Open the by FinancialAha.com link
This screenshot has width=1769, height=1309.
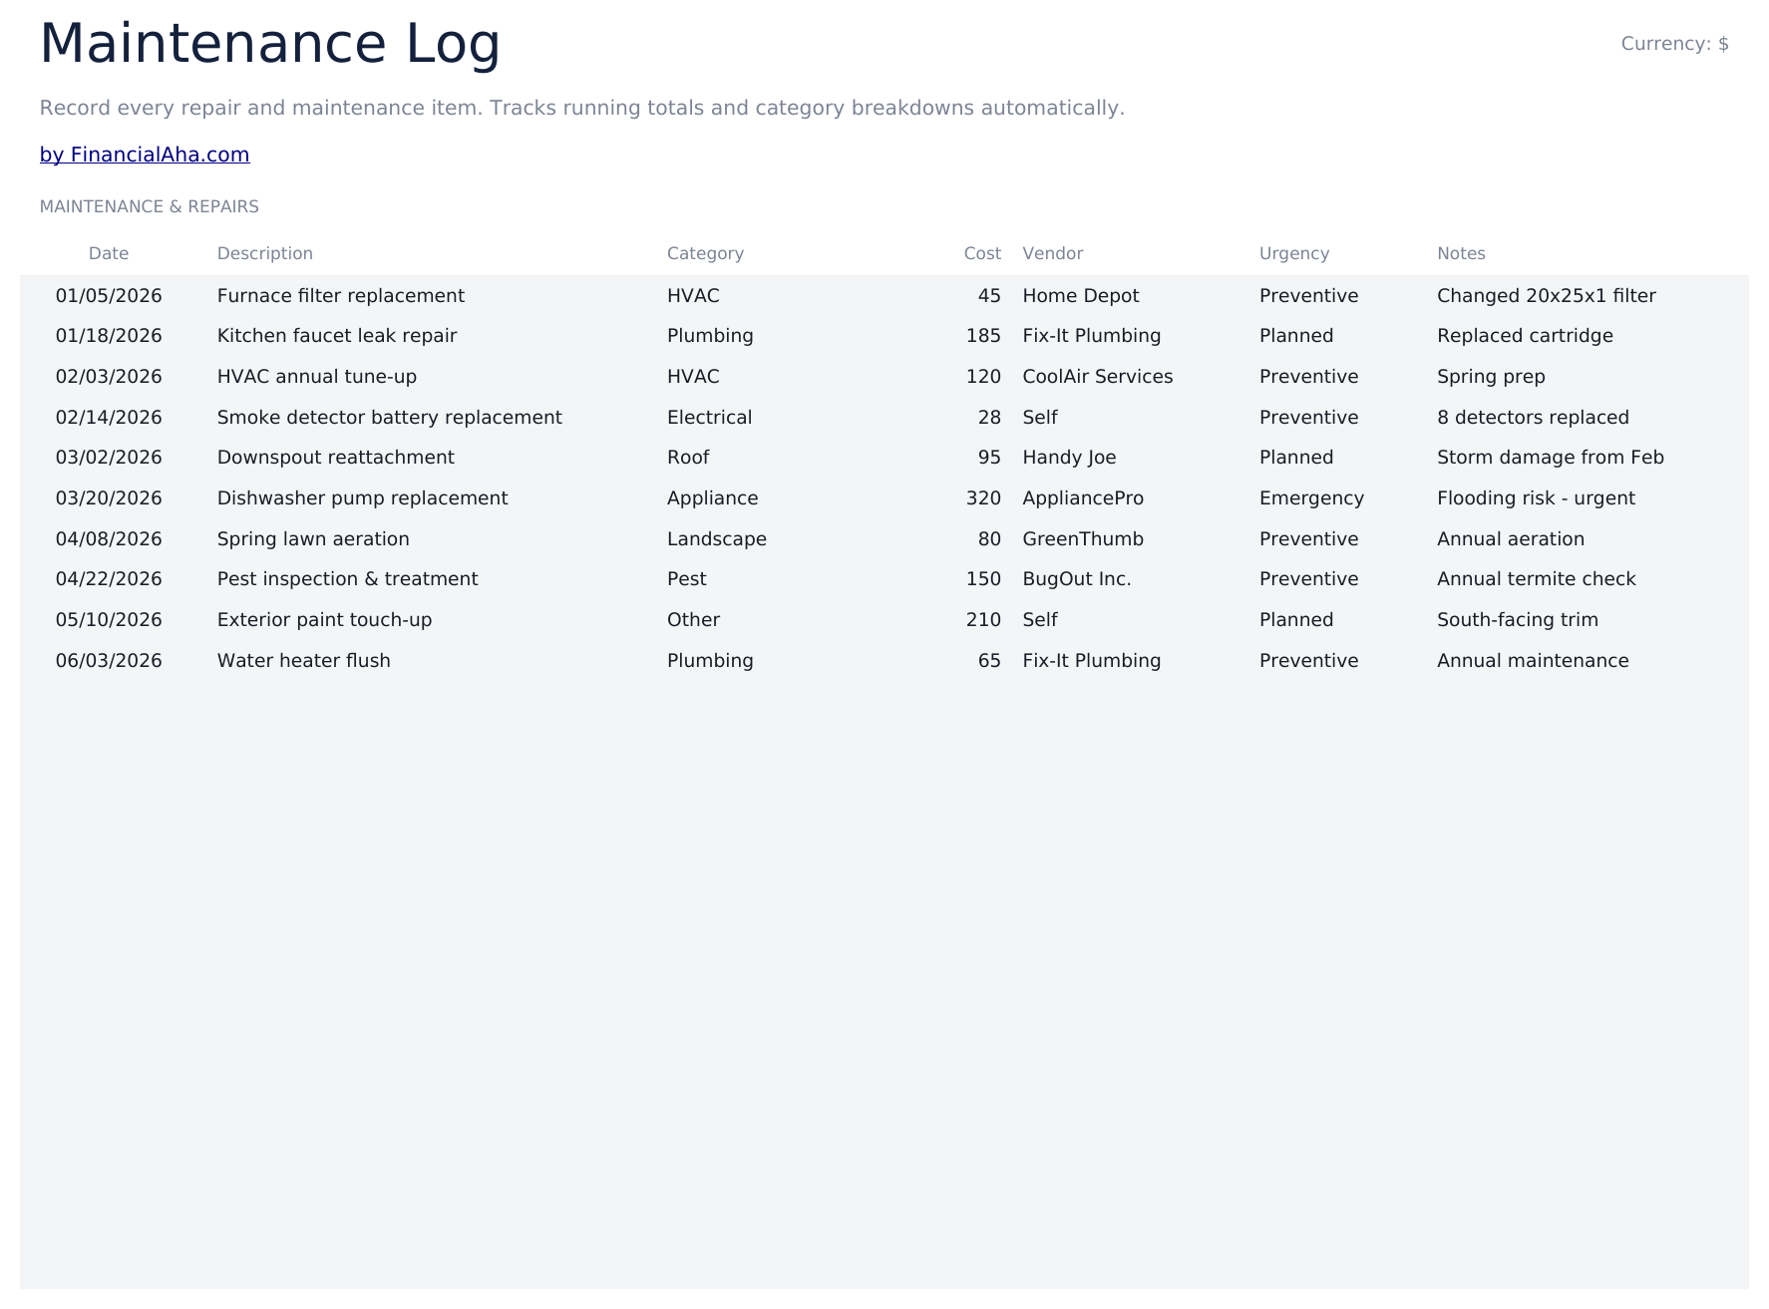(145, 155)
